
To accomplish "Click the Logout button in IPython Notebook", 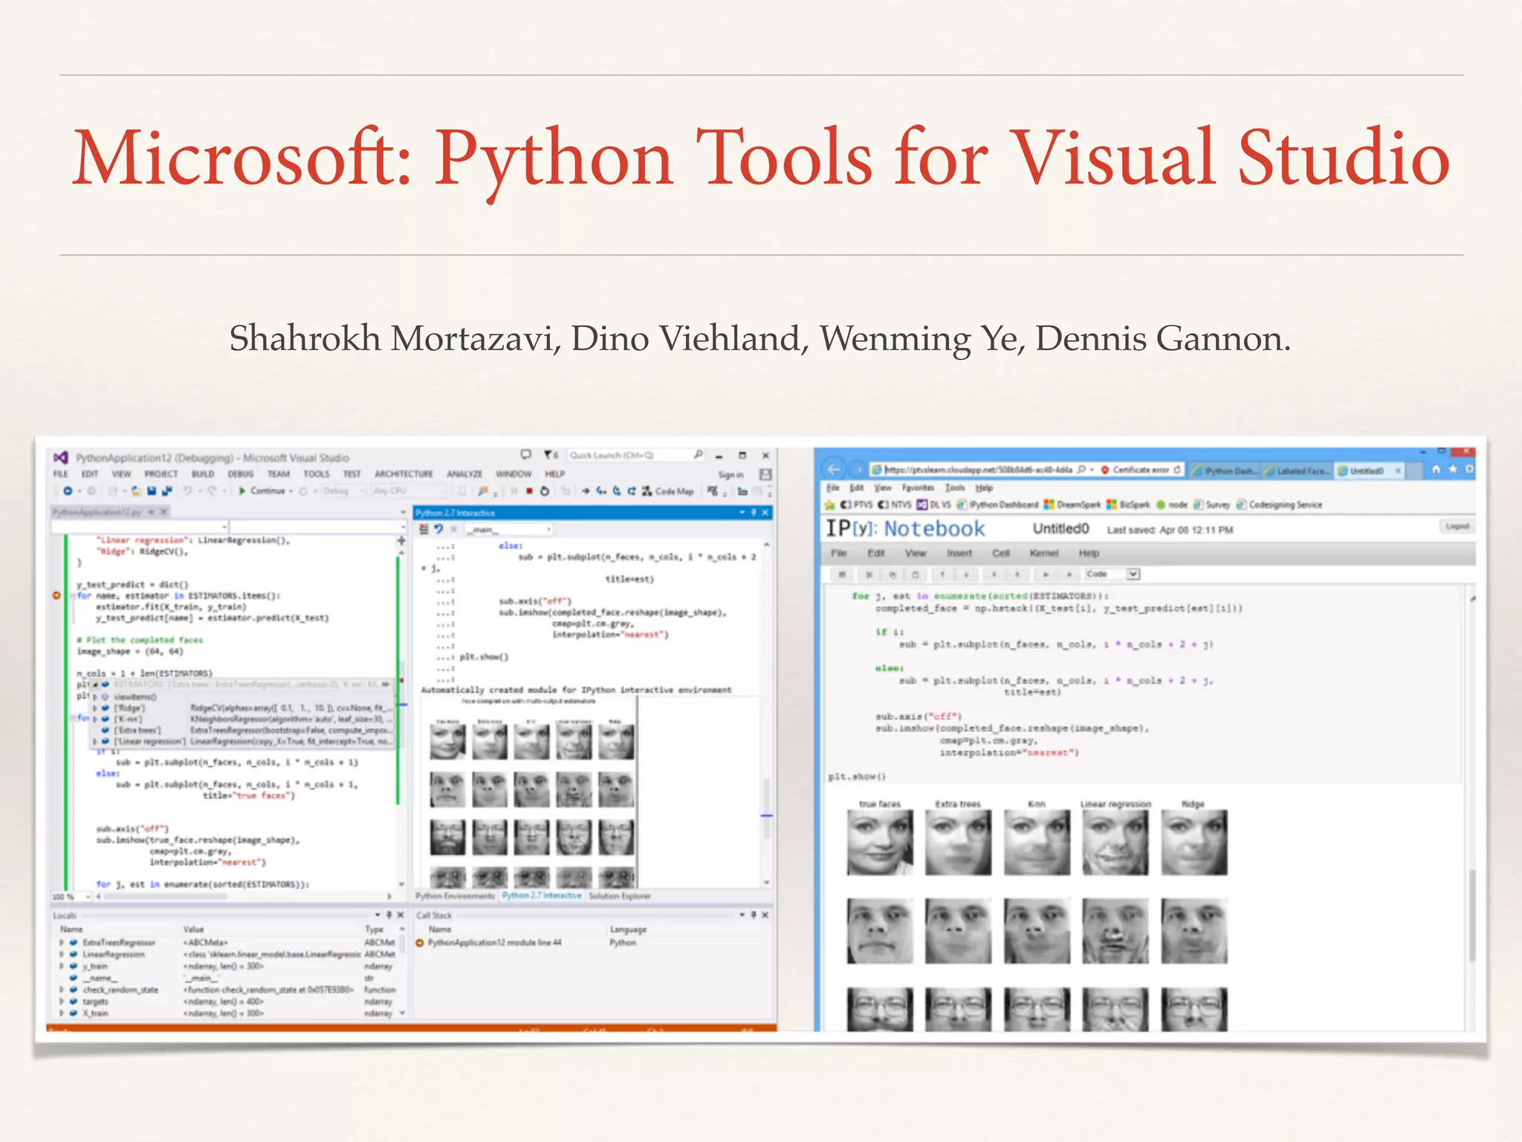I will [x=1457, y=526].
